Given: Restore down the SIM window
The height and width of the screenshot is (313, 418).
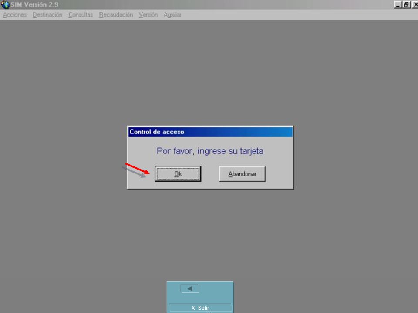Looking at the screenshot, I should point(406,4).
